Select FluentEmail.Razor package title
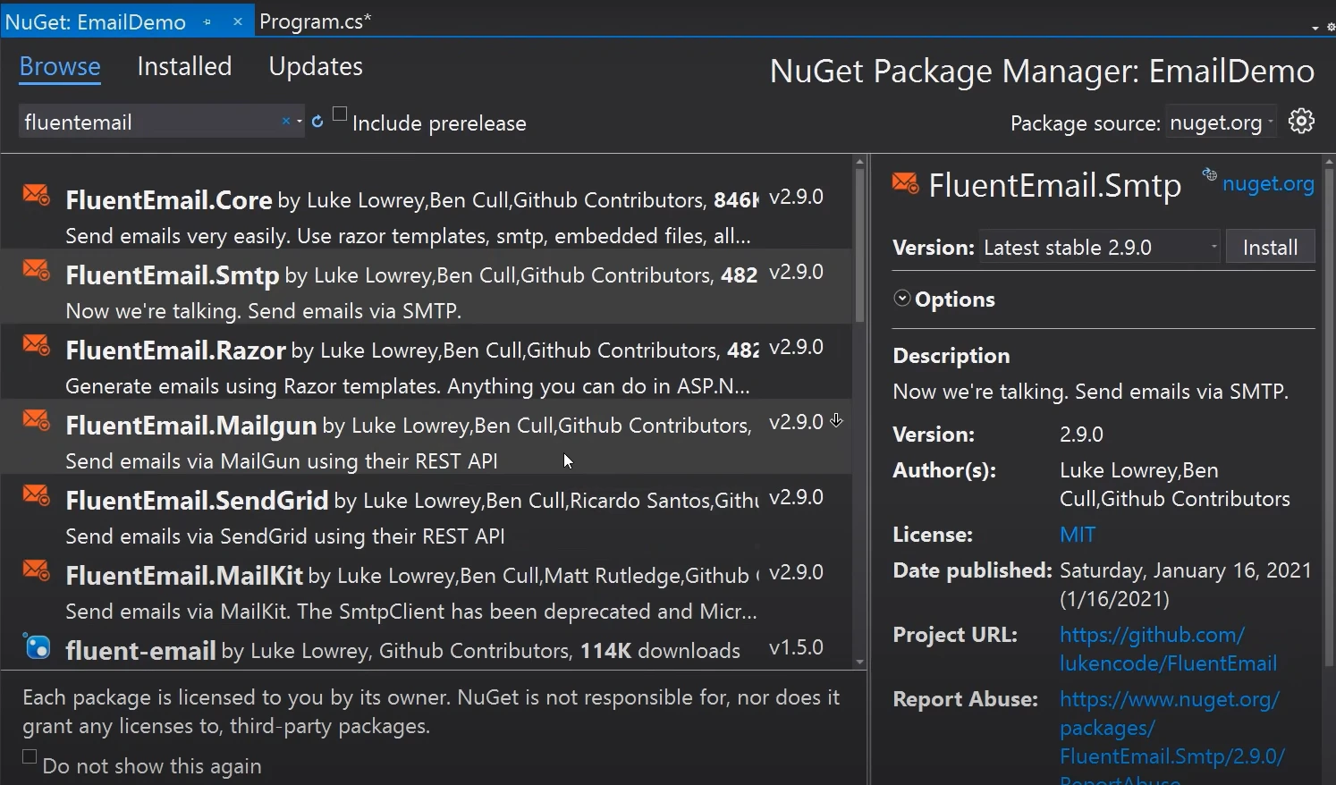This screenshot has width=1336, height=785. point(175,350)
